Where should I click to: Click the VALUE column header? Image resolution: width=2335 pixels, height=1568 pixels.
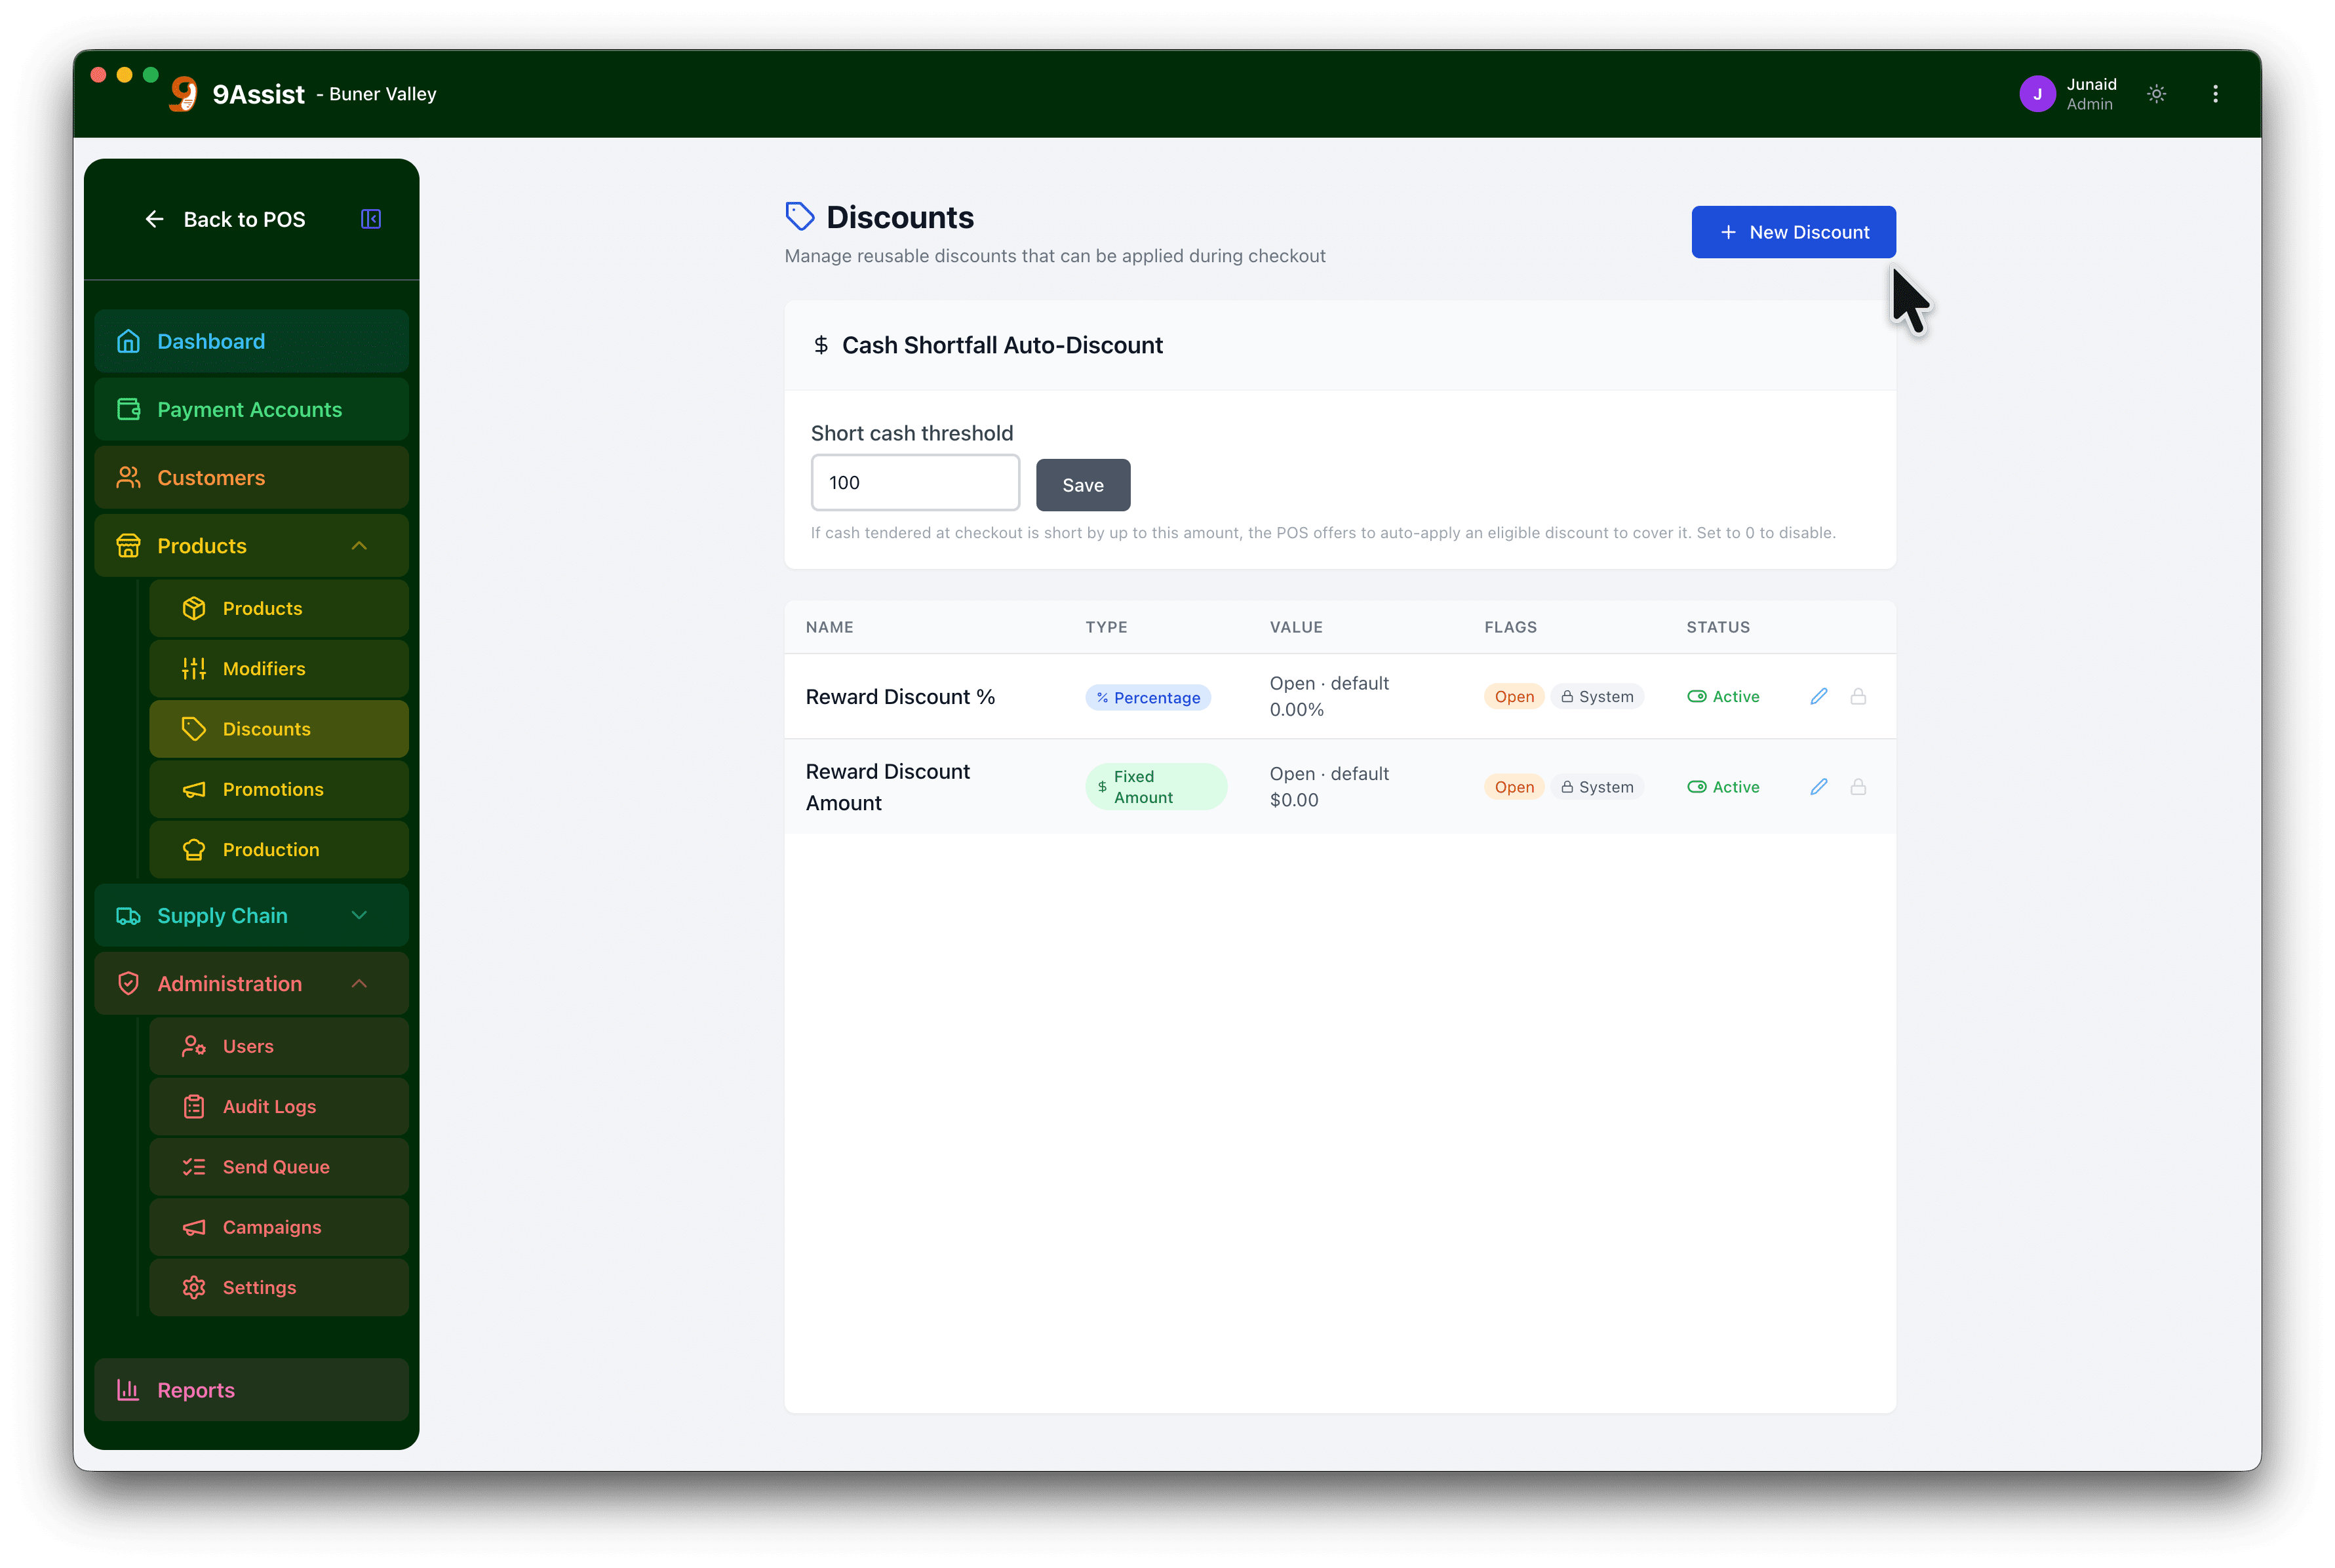coord(1296,627)
